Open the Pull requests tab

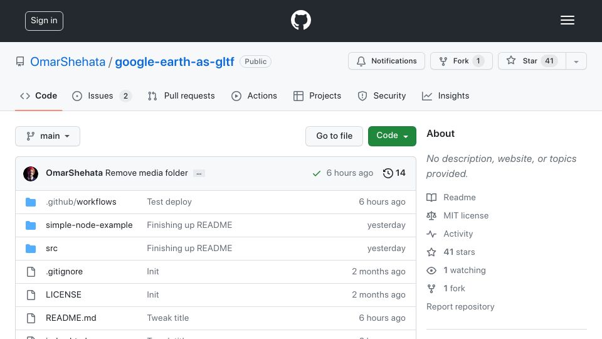coord(181,95)
